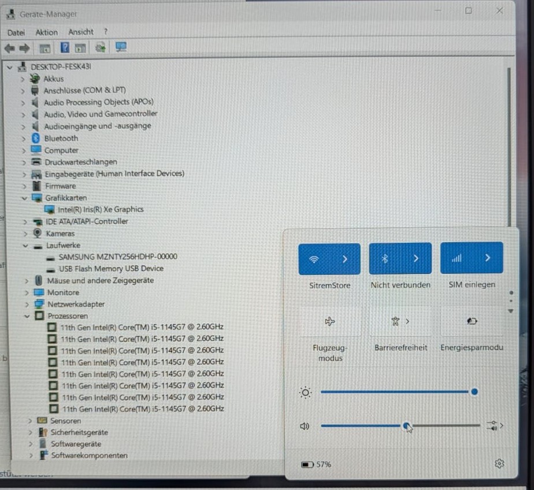Screen dimensions: 534x490
Task: Toggle the Wi-Fi SitremStore button
Action: pyautogui.click(x=314, y=259)
